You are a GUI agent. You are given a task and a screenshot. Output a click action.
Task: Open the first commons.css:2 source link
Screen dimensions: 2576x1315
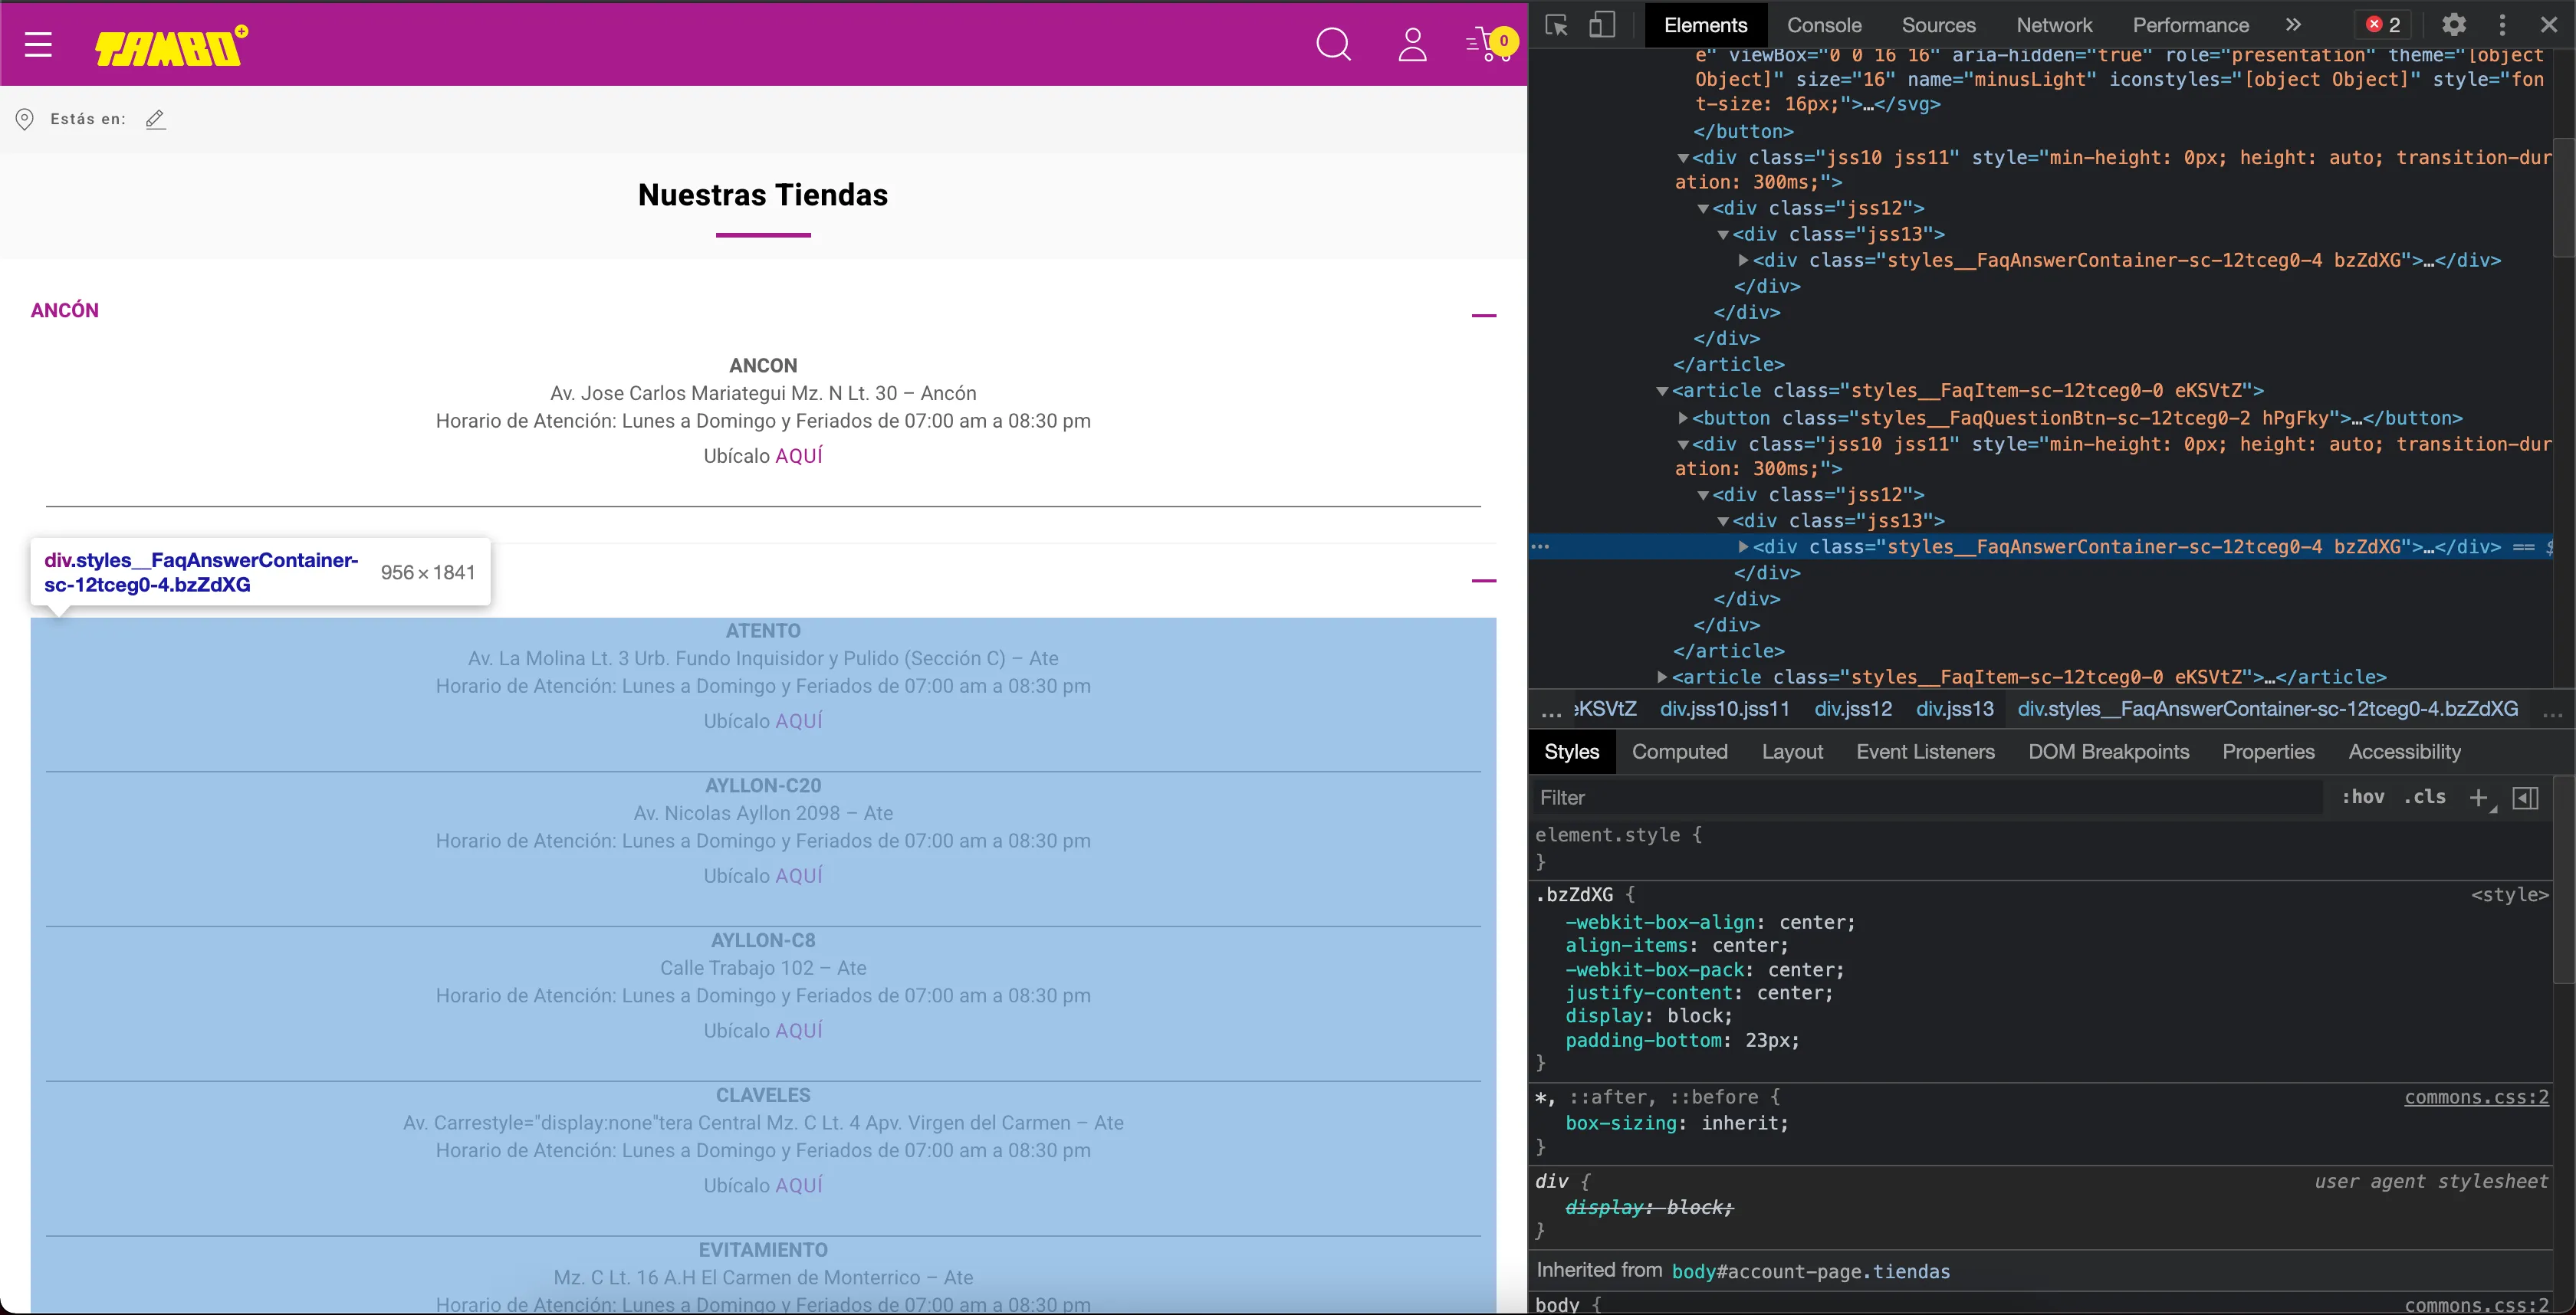2476,1097
